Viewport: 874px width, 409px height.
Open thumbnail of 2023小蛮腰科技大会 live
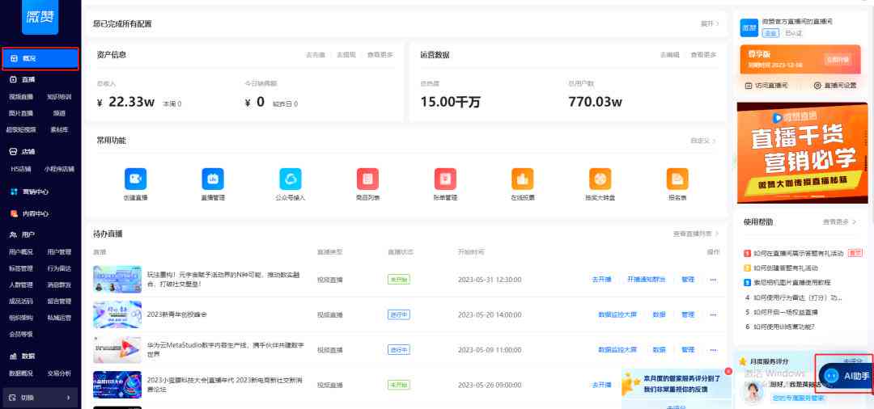(117, 385)
